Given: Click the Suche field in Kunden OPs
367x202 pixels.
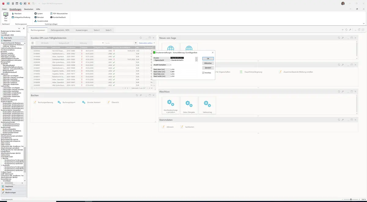Looking at the screenshot, I should coord(119,43).
